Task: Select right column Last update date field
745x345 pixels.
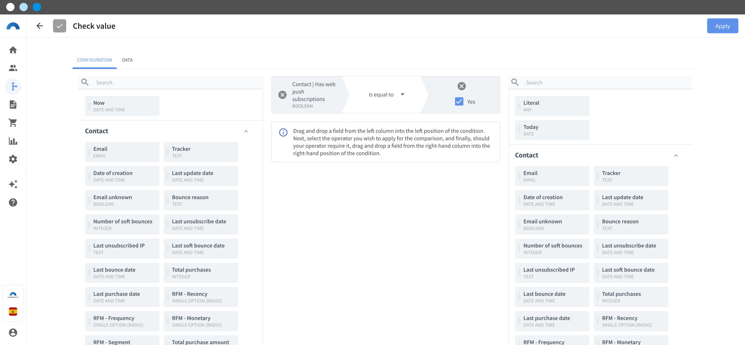Action: click(x=631, y=200)
